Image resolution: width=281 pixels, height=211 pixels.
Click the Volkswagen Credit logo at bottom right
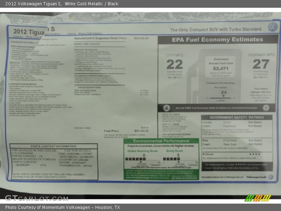pyautogui.click(x=271, y=177)
